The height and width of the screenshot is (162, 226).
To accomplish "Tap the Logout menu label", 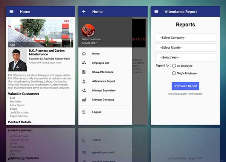I will point(96,112).
